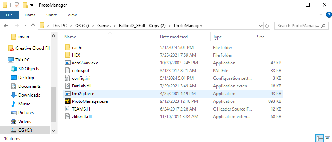The height and width of the screenshot is (142, 332).
Task: Open the Home ribbon tab
Action: [x=30, y=15]
